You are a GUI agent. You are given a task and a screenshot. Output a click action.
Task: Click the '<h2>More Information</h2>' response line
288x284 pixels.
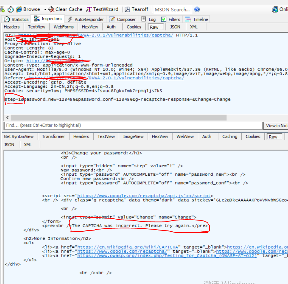point(57,239)
